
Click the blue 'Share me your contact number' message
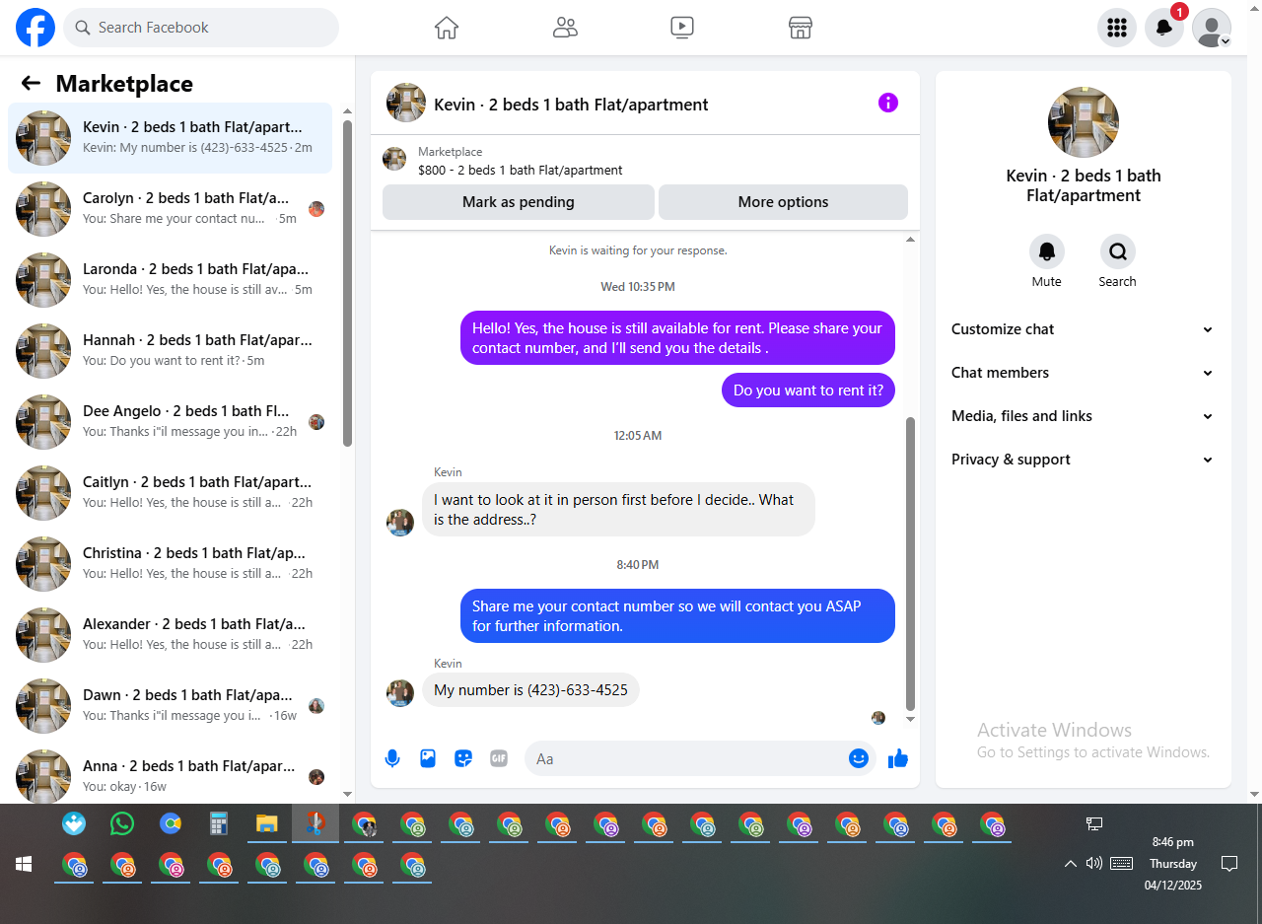[x=677, y=616]
